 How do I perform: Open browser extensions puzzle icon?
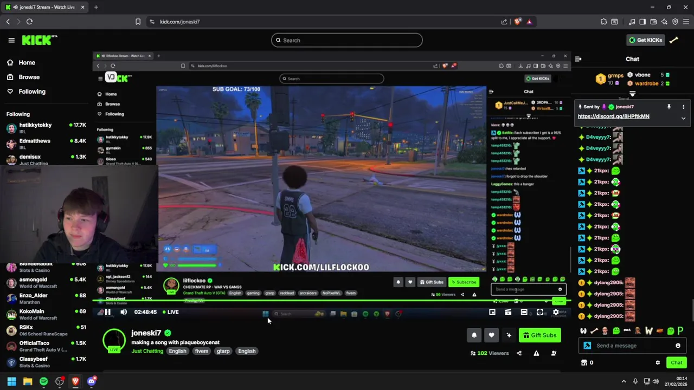[603, 22]
